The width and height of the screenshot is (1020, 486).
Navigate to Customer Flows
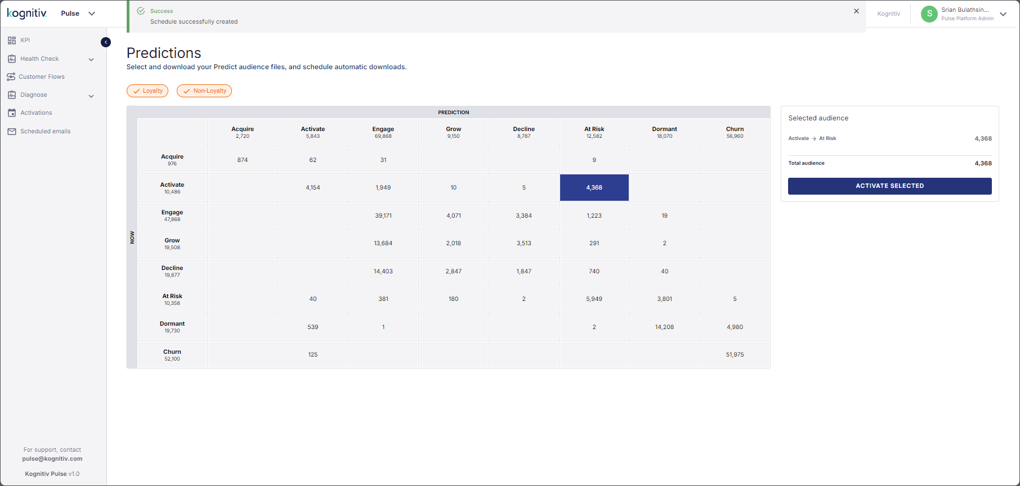[42, 76]
